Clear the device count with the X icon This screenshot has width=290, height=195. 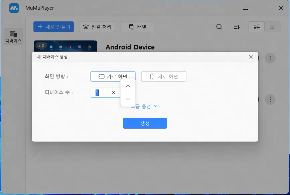click(x=113, y=92)
